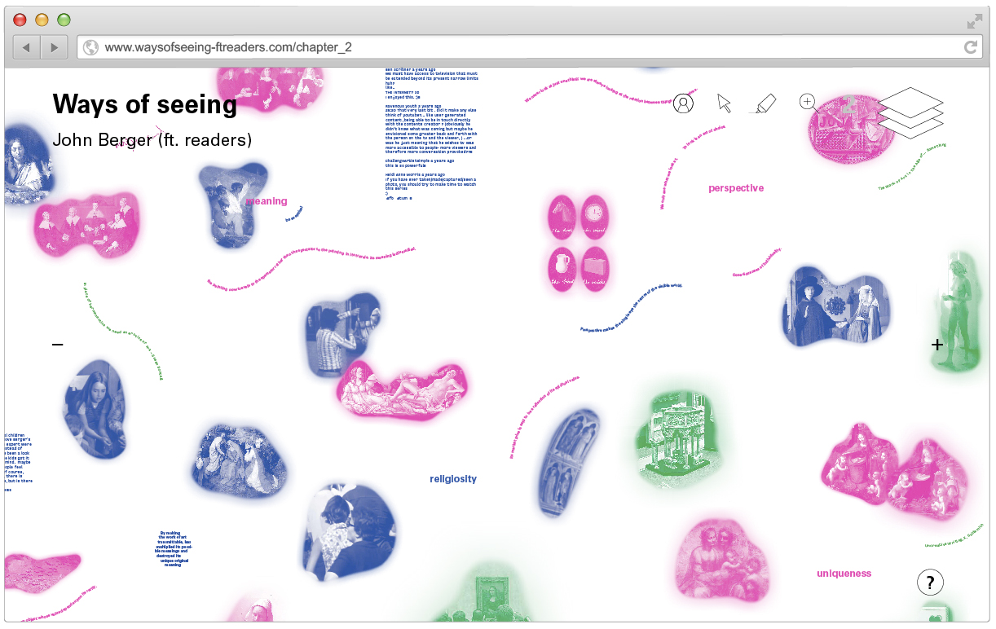
Task: Open the blue photo of kneeling girl
Action: click(x=96, y=409)
